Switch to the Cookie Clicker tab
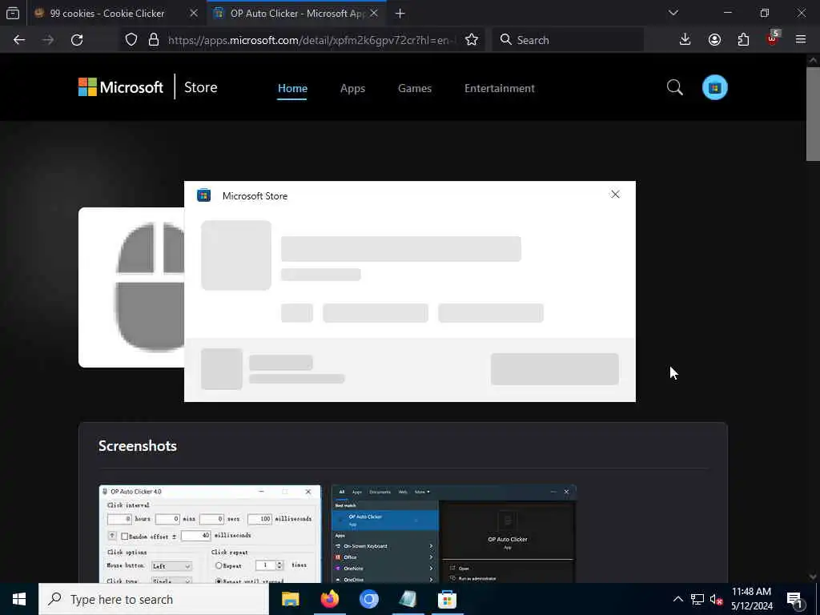820x615 pixels. point(107,14)
